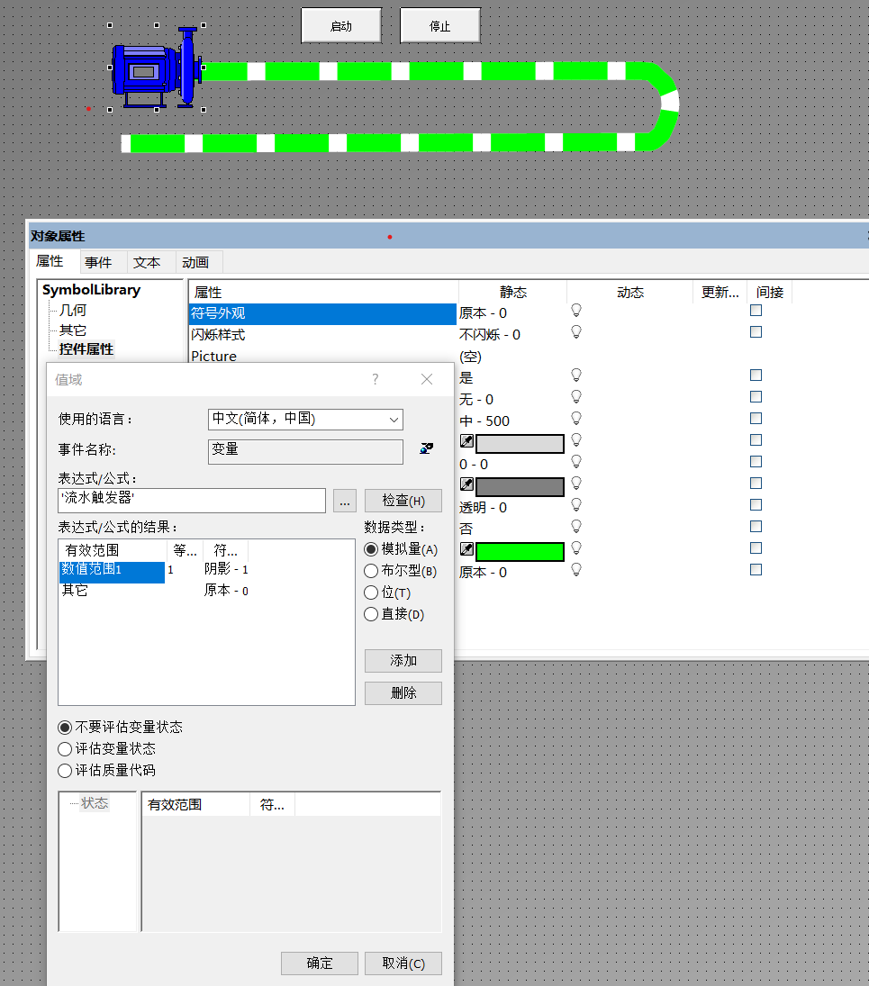869x986 pixels.
Task: Choose the 评估变量状态 radio option
Action: tap(65, 749)
